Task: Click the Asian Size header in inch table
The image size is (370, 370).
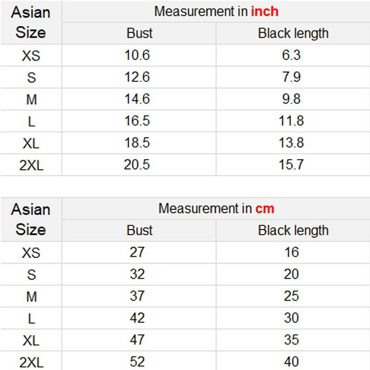Action: pyautogui.click(x=31, y=22)
